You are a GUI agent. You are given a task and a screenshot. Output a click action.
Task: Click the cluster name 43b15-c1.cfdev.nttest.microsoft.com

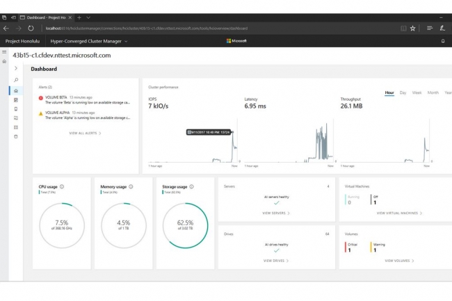point(61,56)
